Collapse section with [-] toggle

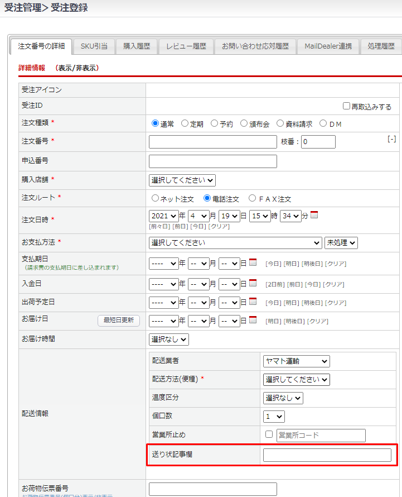(392, 139)
